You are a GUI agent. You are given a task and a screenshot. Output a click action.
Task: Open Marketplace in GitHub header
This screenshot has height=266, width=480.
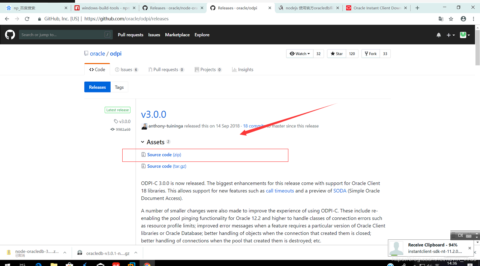click(x=177, y=35)
